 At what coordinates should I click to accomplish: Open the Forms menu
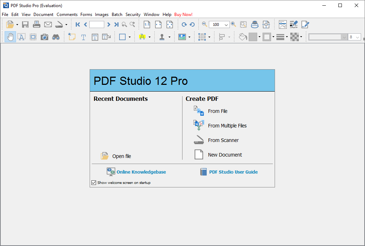coord(86,15)
